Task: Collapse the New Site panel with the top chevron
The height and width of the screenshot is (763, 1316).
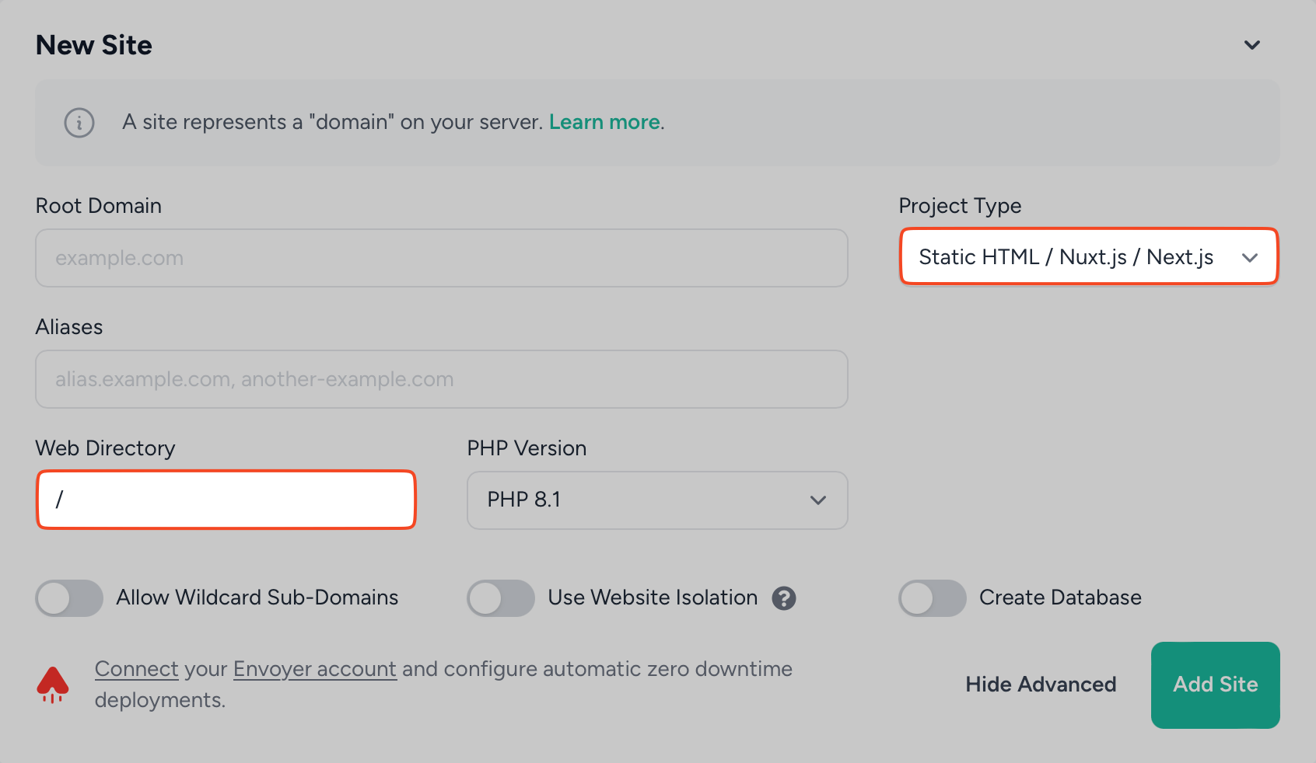Action: tap(1252, 44)
